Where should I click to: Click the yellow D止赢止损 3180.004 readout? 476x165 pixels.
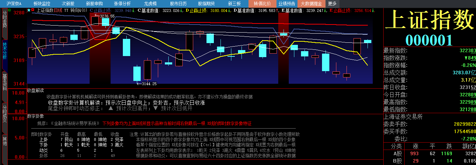tap(209, 11)
